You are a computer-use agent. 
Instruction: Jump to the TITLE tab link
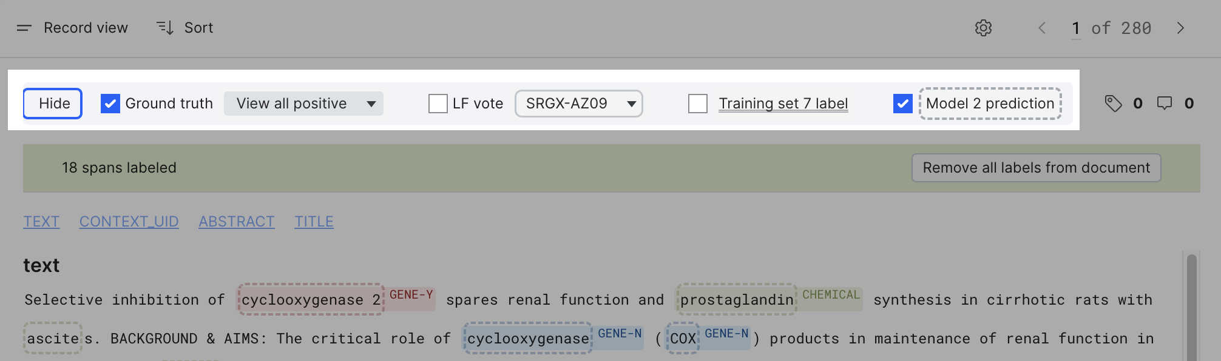click(x=314, y=222)
